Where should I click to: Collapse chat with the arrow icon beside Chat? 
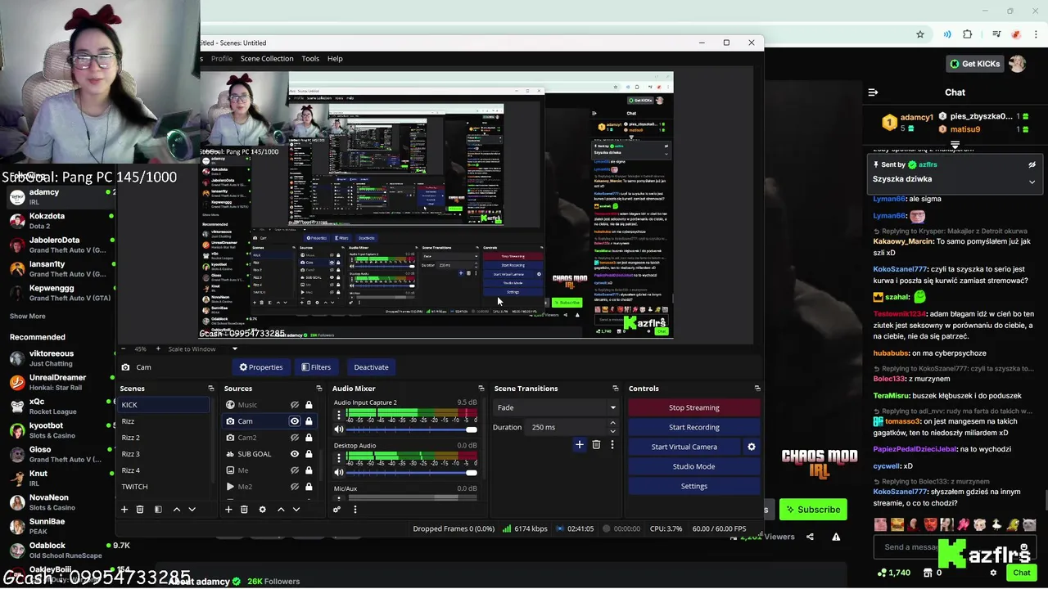coord(873,92)
